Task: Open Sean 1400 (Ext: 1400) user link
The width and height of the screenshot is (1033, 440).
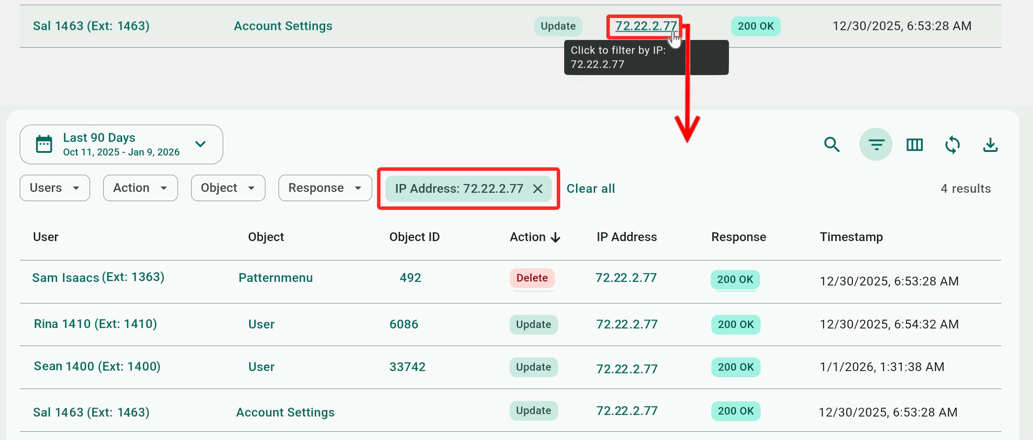Action: point(97,367)
